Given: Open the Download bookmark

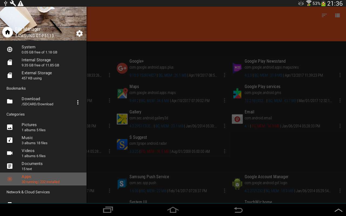Looking at the screenshot, I should pyautogui.click(x=43, y=101).
